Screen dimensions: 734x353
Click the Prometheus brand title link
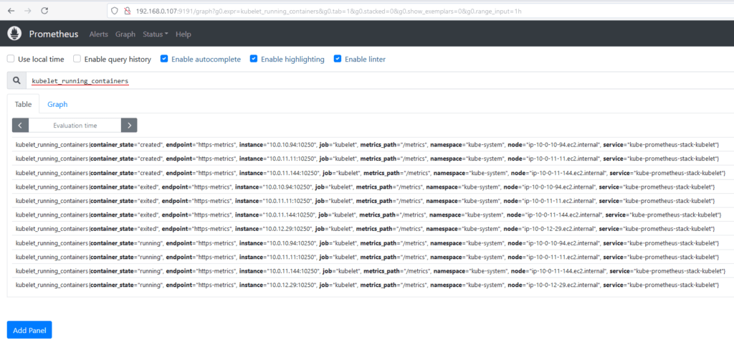pyautogui.click(x=54, y=34)
